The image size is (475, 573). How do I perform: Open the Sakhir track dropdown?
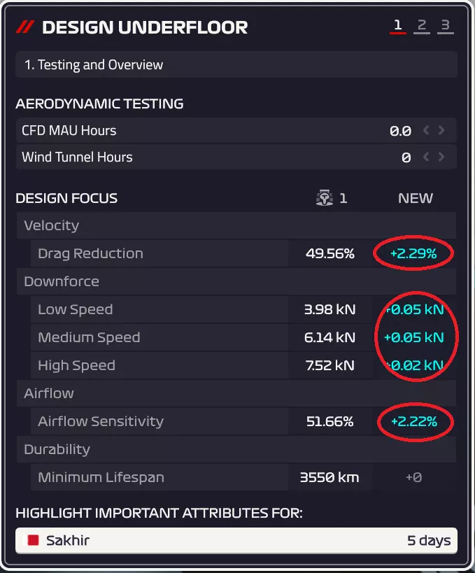(x=236, y=540)
